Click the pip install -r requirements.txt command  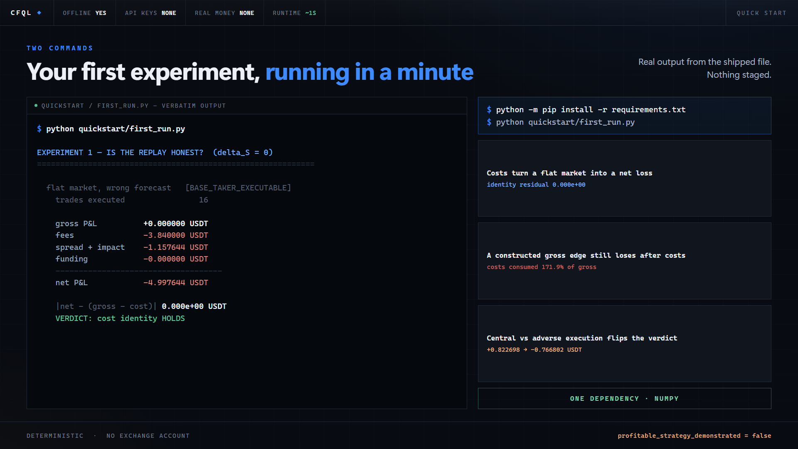(591, 110)
